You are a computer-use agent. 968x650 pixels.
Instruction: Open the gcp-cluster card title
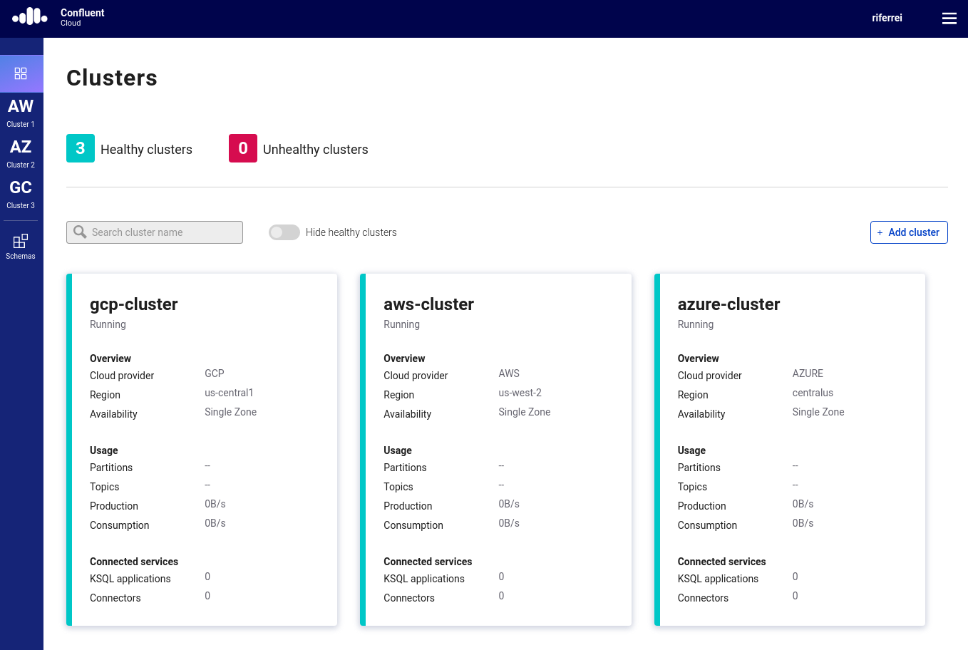pyautogui.click(x=134, y=304)
